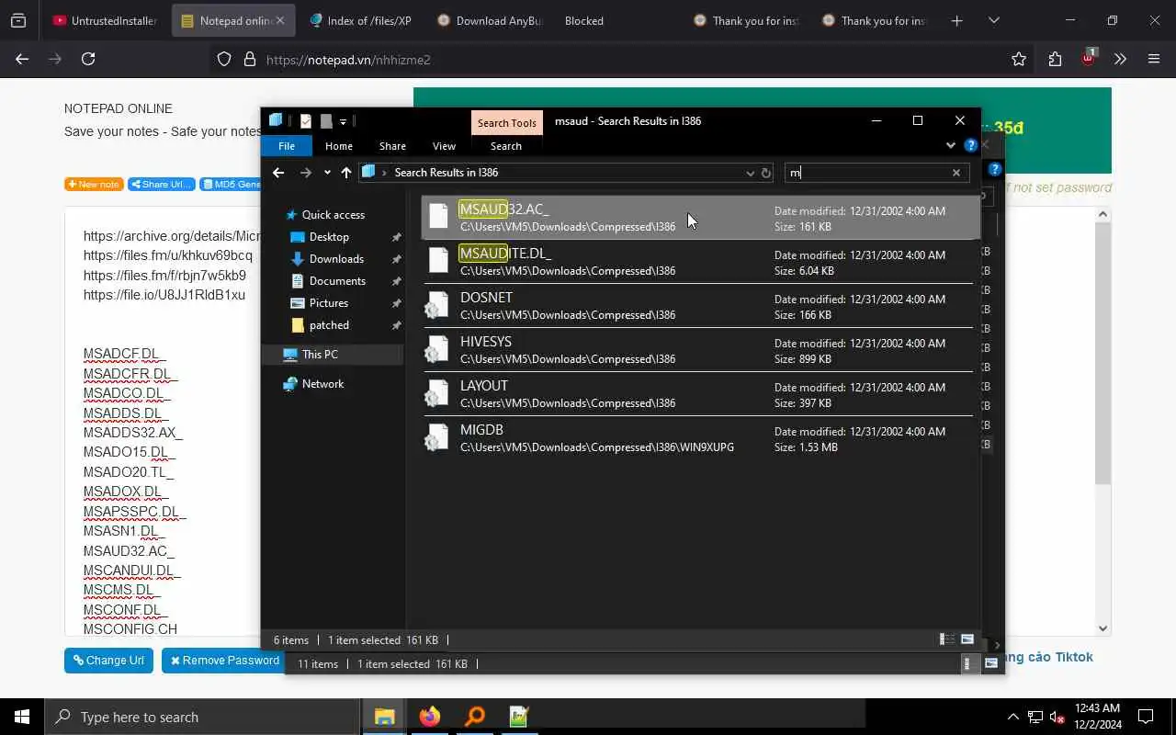Toggle details view in back Explorer window
The height and width of the screenshot is (735, 1176).
(x=967, y=663)
